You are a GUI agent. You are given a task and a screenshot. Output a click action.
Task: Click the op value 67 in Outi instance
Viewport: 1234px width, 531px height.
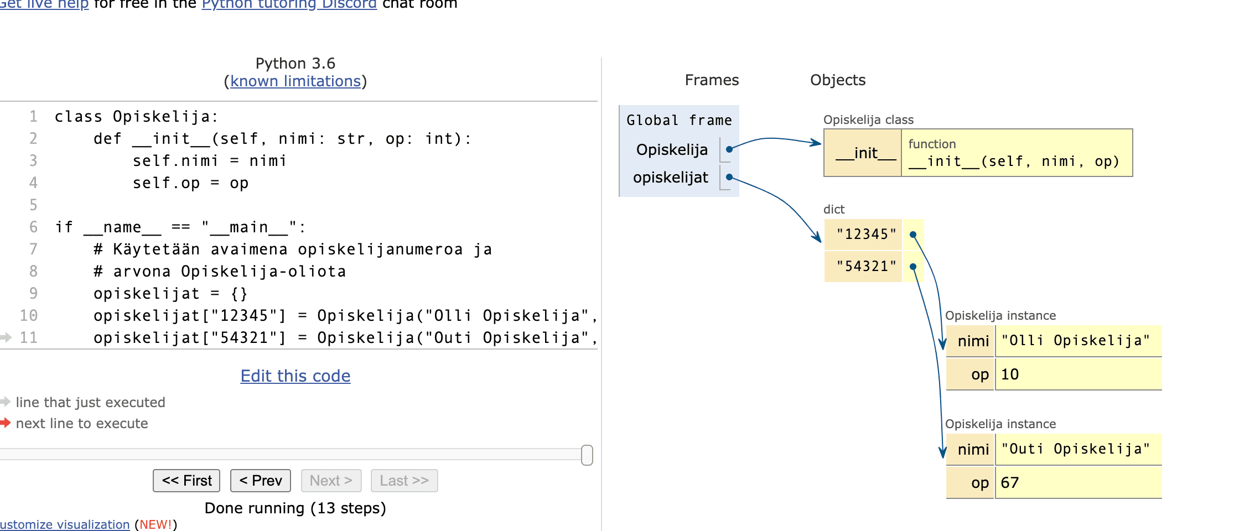pyautogui.click(x=1010, y=483)
